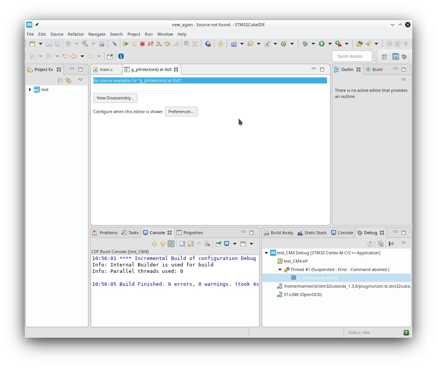This screenshot has width=437, height=367.
Task: Click the Run External Tools icon
Action: click(x=338, y=44)
